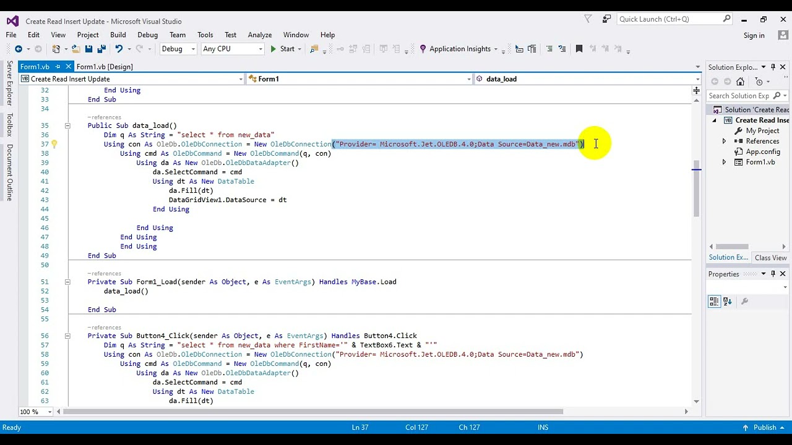Start debugging with the green Start button
792x445 pixels.
282,49
